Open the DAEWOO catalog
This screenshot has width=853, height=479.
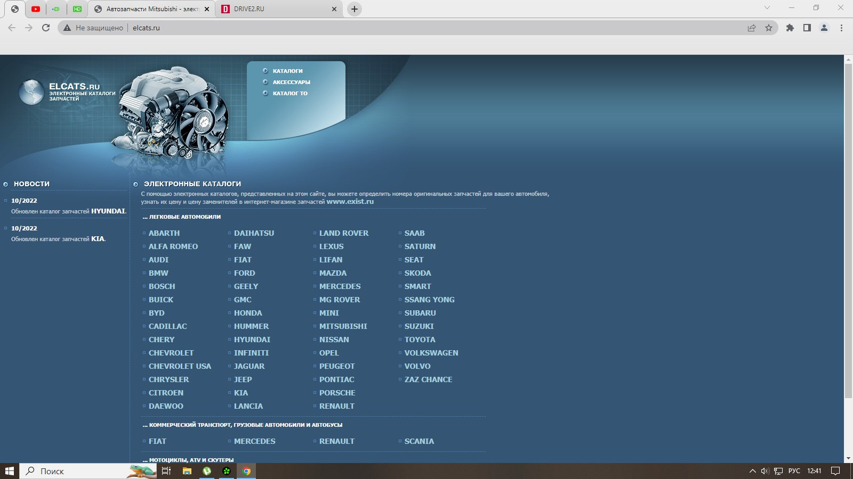tap(166, 406)
